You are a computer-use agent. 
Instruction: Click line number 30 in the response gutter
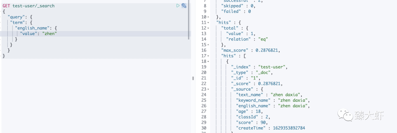coord(204,128)
